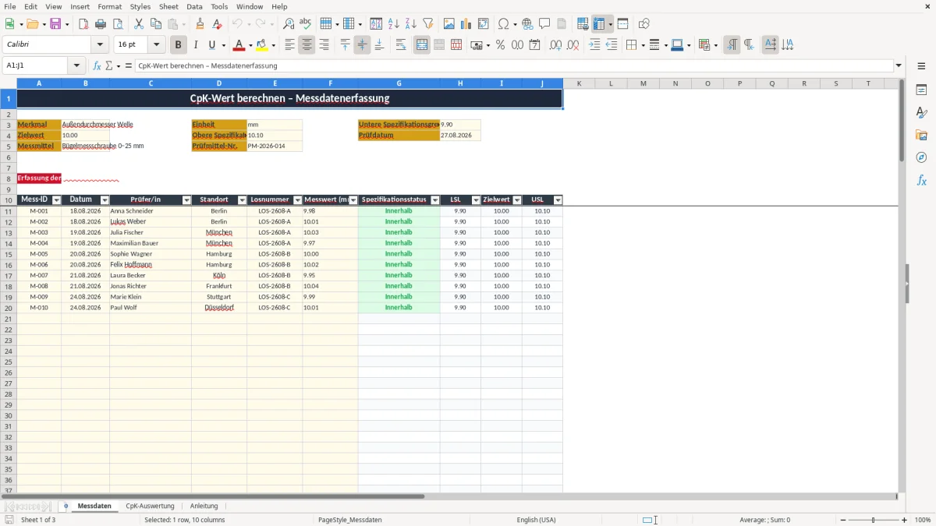Run the Spelling check icon
This screenshot has height=526, width=936.
coord(305,24)
